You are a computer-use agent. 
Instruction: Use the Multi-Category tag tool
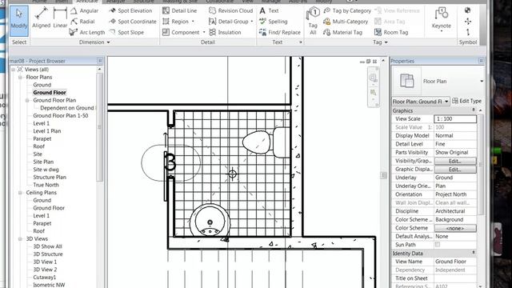pyautogui.click(x=346, y=22)
